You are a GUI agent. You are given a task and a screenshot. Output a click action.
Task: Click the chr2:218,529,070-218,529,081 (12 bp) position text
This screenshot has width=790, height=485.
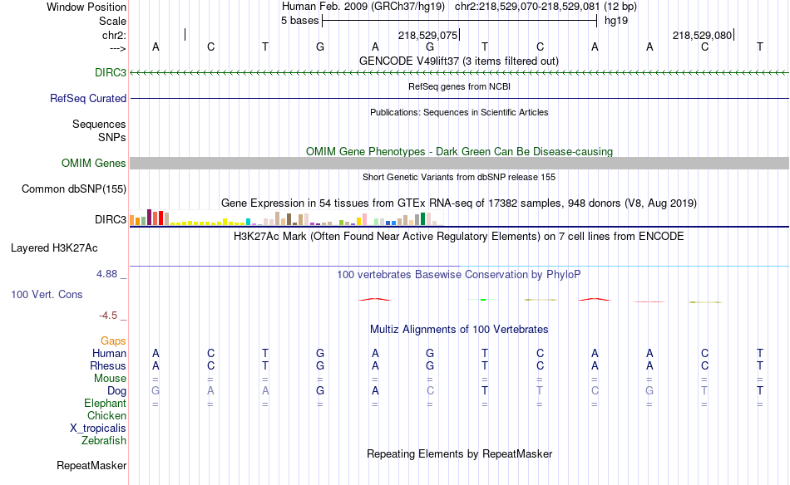click(546, 7)
